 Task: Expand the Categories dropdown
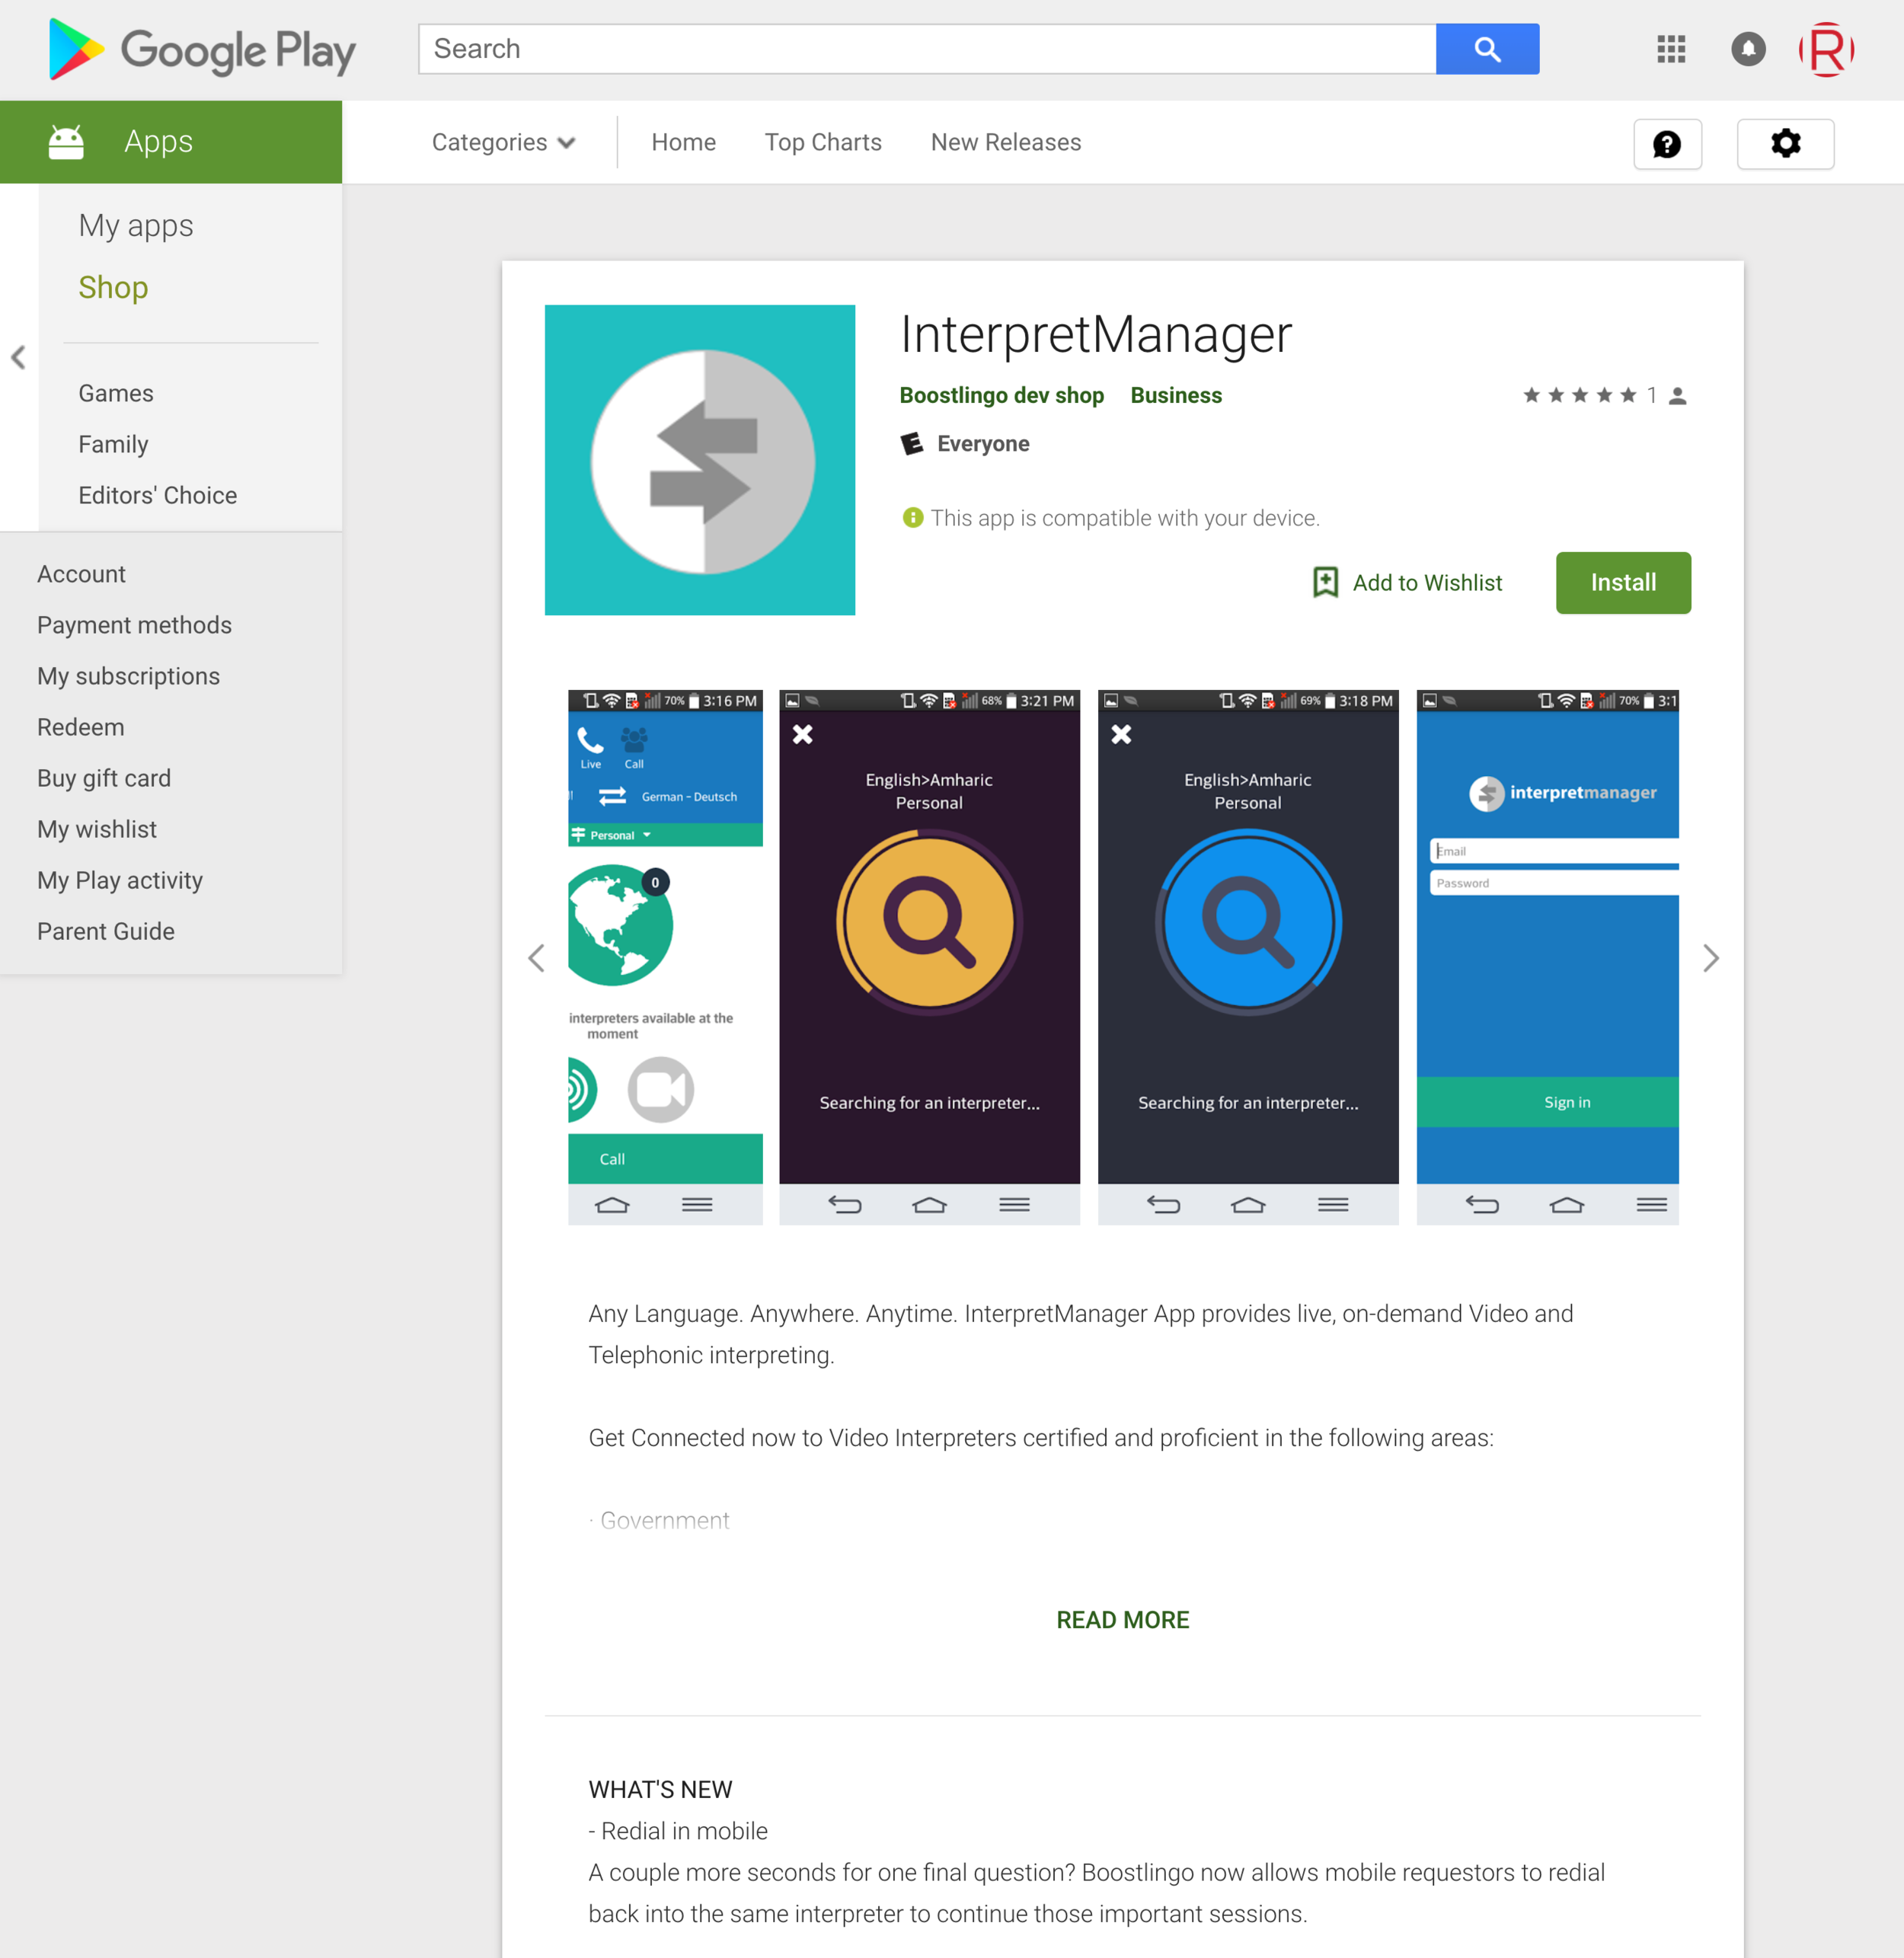(503, 142)
